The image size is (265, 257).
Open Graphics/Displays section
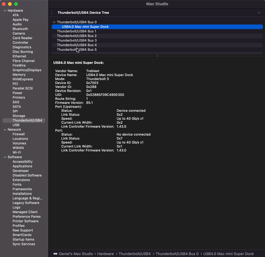pyautogui.click(x=27, y=70)
